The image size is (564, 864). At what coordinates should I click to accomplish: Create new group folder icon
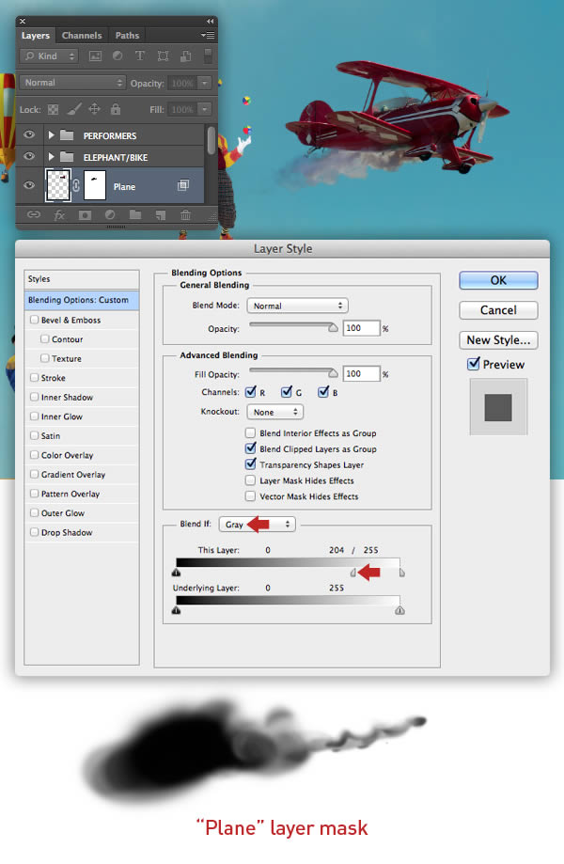click(x=135, y=215)
